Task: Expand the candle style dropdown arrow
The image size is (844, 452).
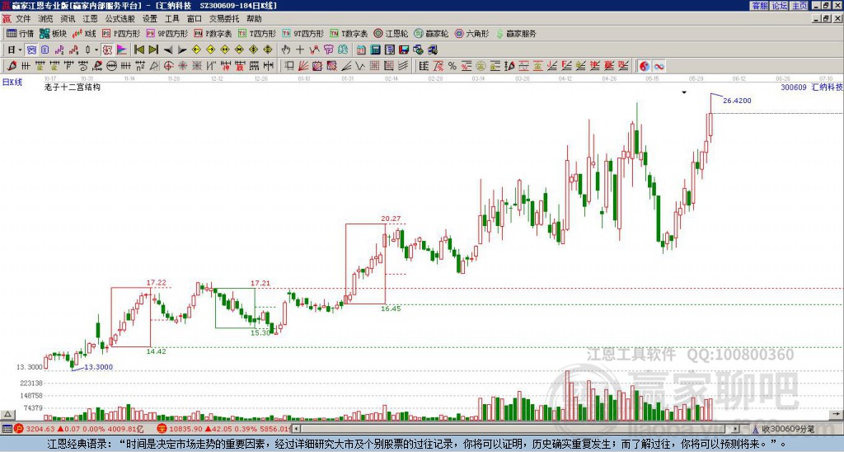Action: pos(96,50)
